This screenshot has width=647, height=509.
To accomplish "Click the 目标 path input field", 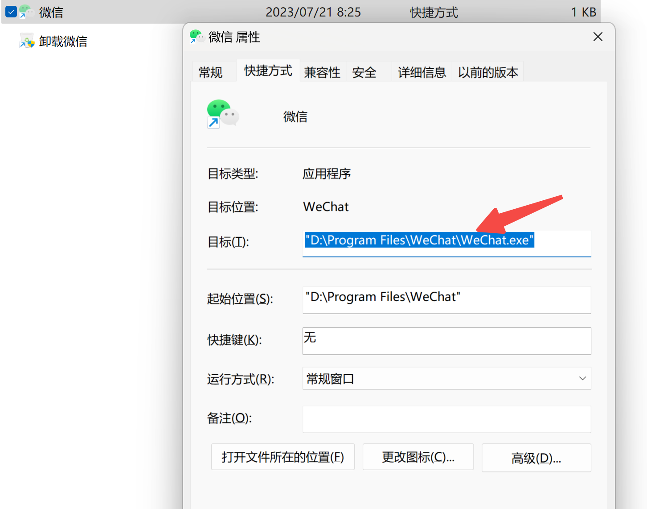I will (x=446, y=243).
